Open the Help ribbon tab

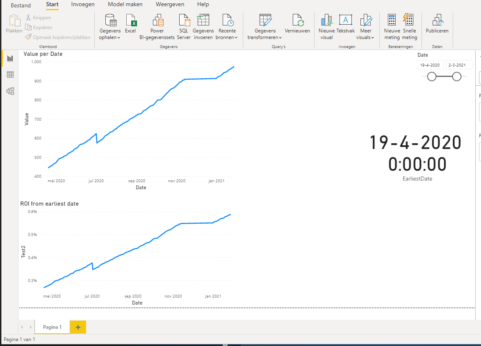203,4
